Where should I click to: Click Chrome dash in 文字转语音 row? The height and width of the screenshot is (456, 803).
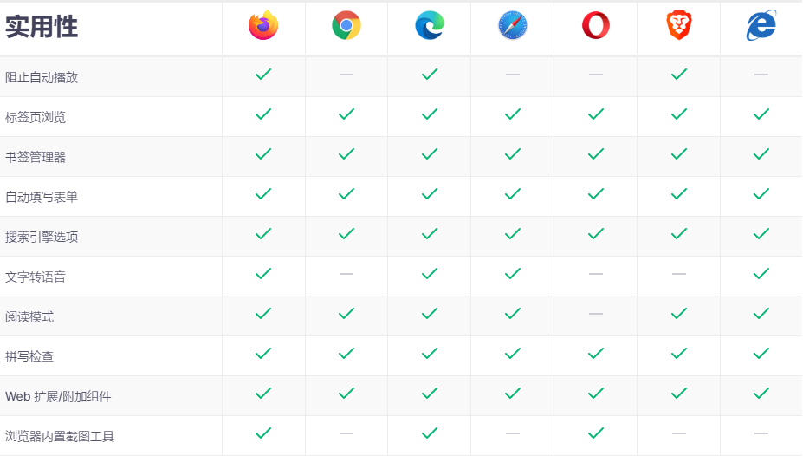pos(346,274)
